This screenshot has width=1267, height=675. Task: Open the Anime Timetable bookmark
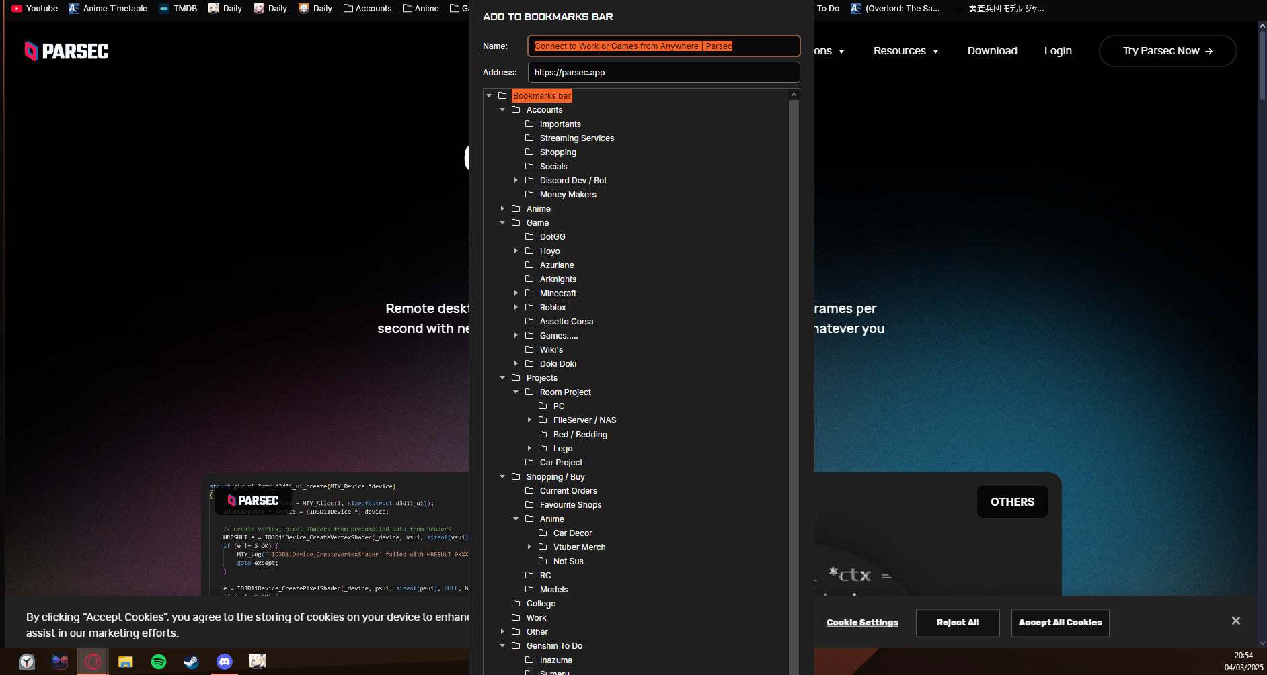[108, 9]
